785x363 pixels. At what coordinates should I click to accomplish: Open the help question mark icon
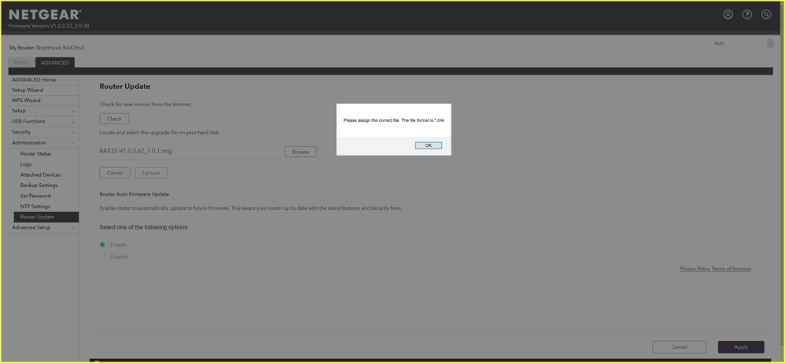[x=747, y=14]
